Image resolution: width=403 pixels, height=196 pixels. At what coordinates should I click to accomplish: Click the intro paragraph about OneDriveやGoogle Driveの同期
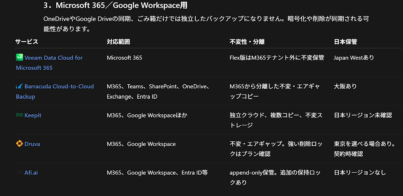tap(206, 24)
